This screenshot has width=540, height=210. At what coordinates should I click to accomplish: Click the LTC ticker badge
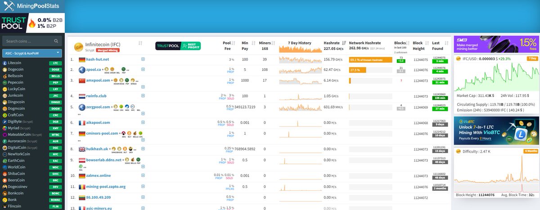(x=55, y=63)
